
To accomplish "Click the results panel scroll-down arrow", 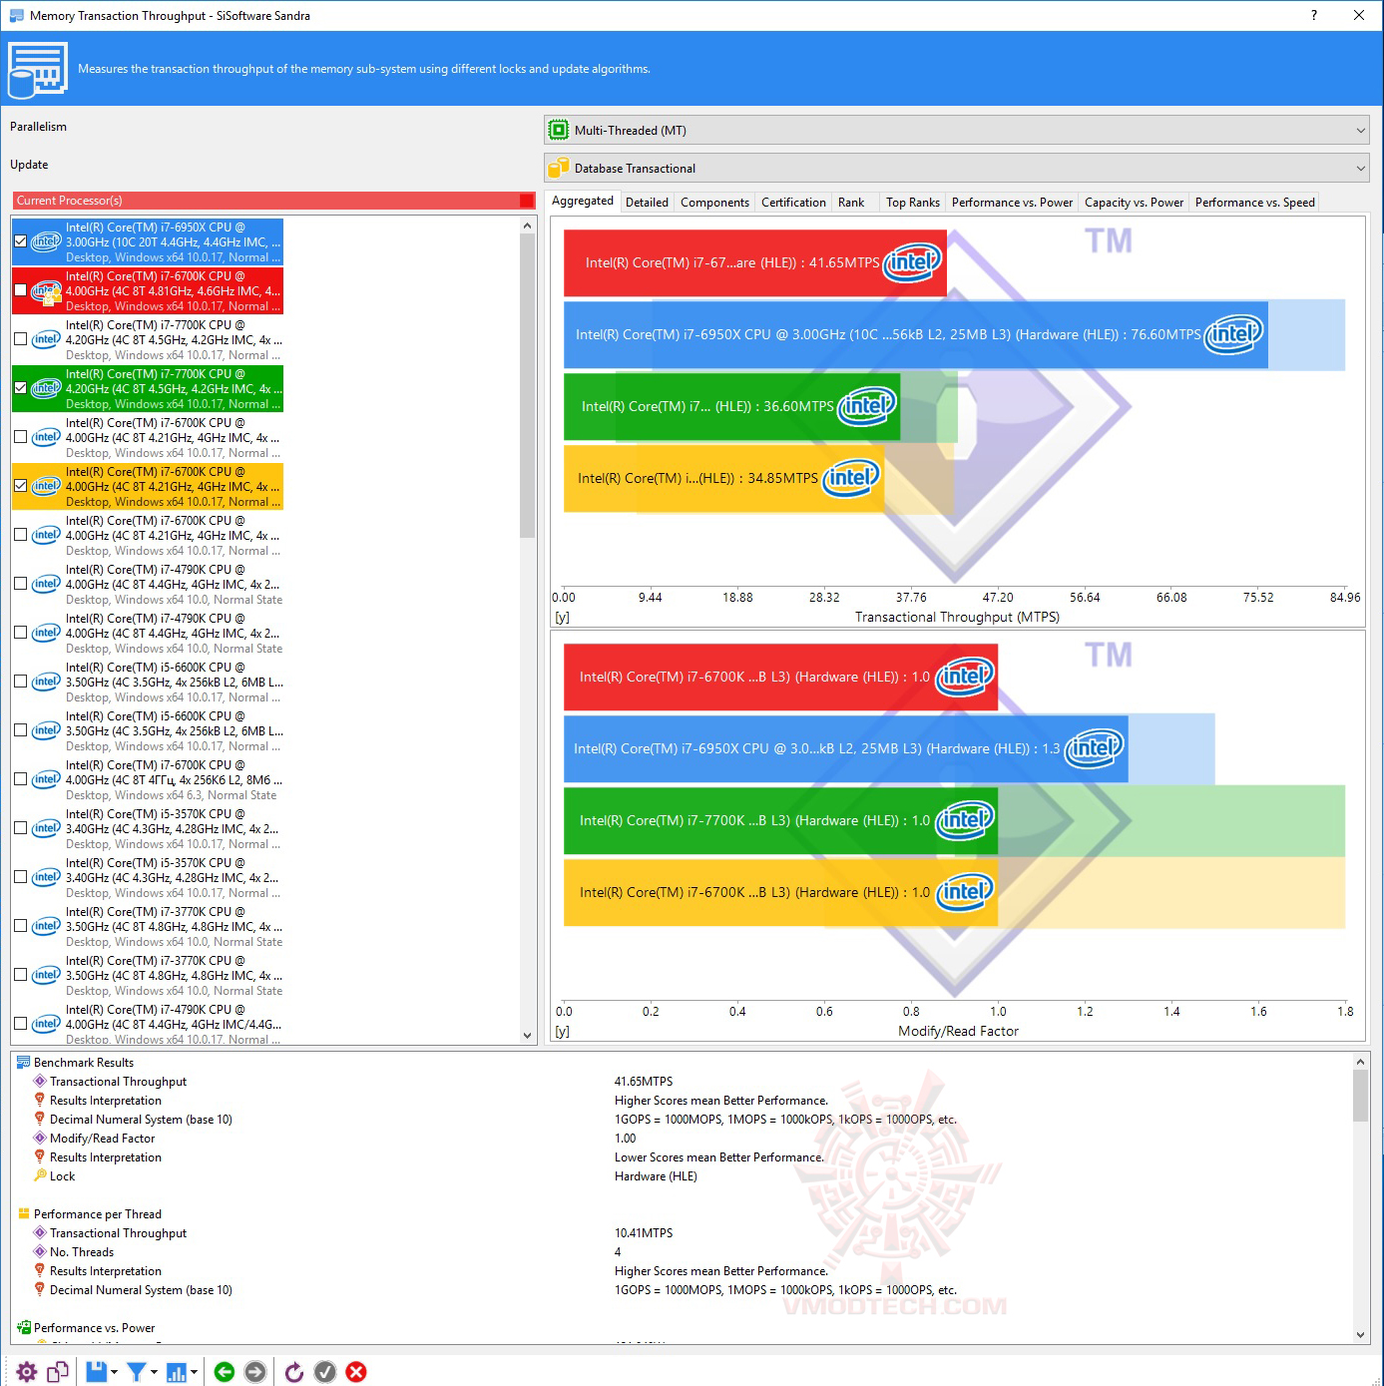I will (x=1360, y=1335).
